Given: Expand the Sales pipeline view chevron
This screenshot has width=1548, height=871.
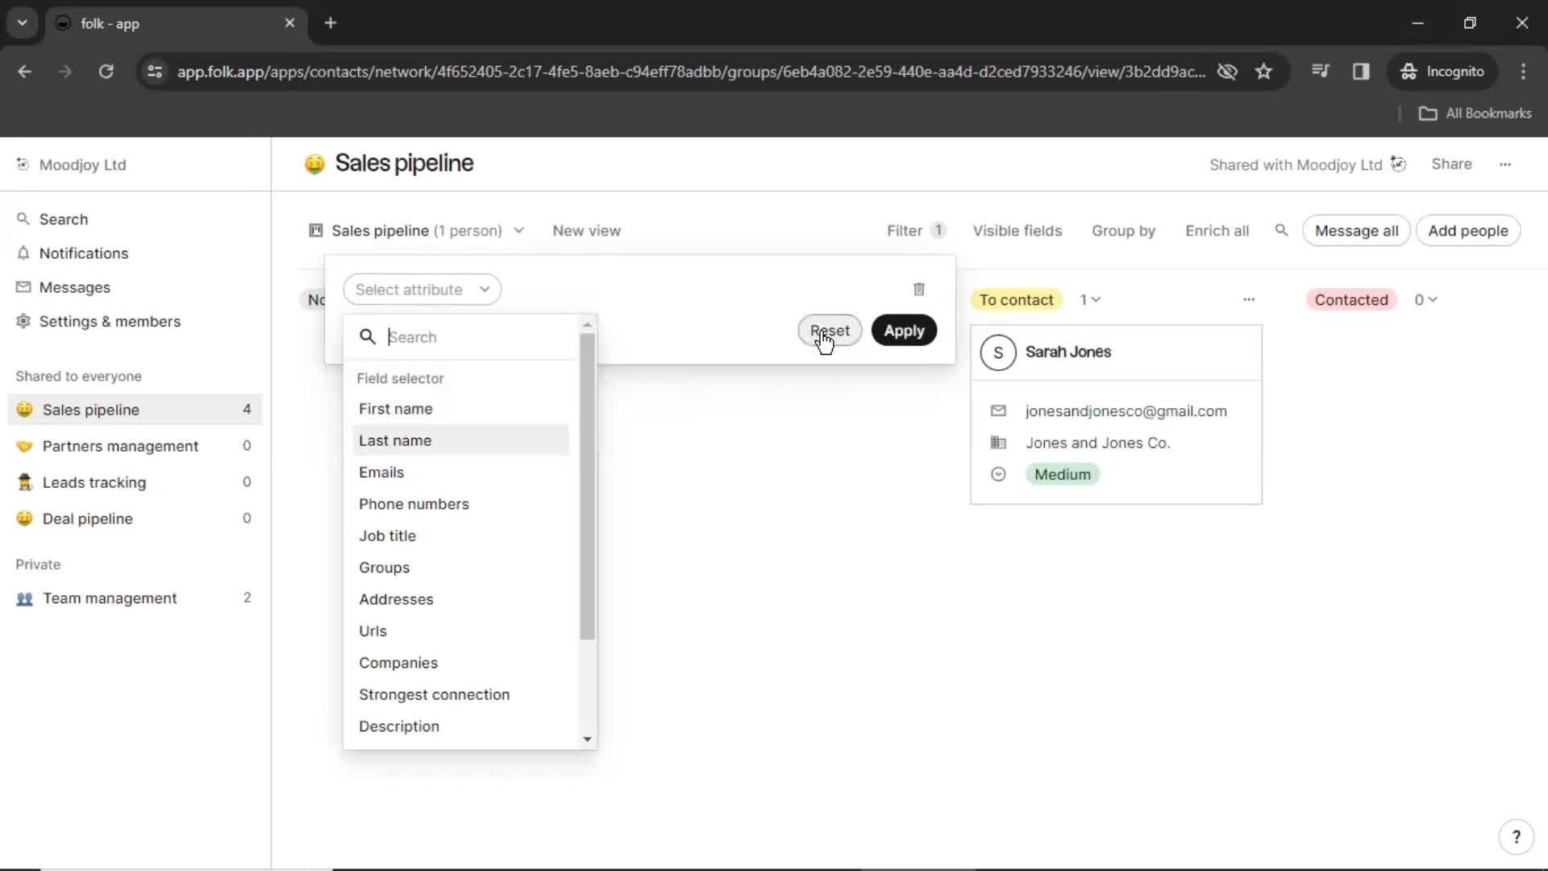Looking at the screenshot, I should click(519, 231).
